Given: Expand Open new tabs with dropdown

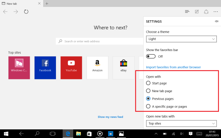Looking at the screenshot, I should (181, 123).
